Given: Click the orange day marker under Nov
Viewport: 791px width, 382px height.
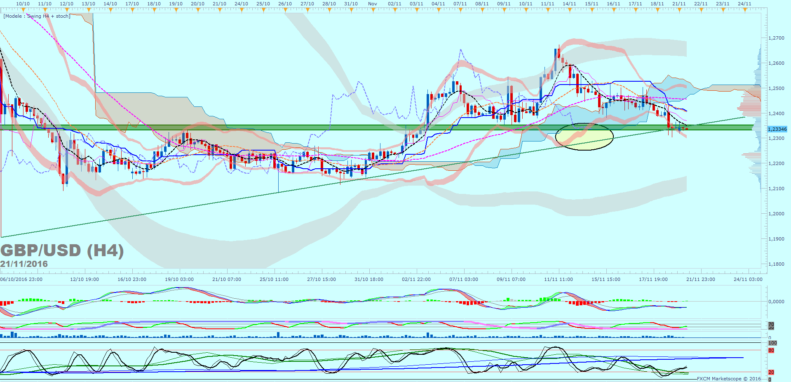Looking at the screenshot, I should coord(373,10).
